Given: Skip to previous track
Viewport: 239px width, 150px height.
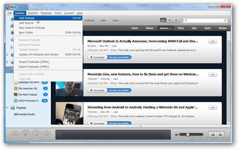Looking at the screenshot, I should tap(15, 135).
